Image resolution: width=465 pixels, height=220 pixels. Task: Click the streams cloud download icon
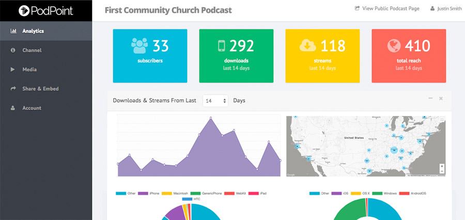(307, 45)
